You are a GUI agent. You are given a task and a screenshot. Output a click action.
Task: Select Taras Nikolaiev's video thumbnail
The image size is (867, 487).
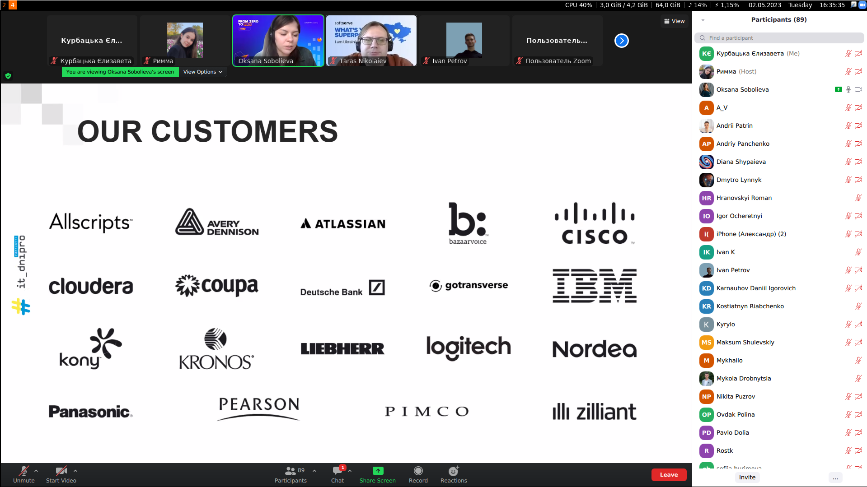click(x=371, y=41)
